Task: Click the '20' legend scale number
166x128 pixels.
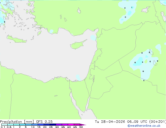Action: click(45, 127)
